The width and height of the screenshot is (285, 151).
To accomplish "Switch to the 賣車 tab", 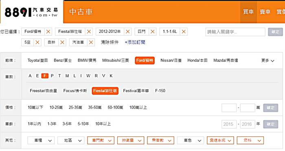I will (x=265, y=12).
